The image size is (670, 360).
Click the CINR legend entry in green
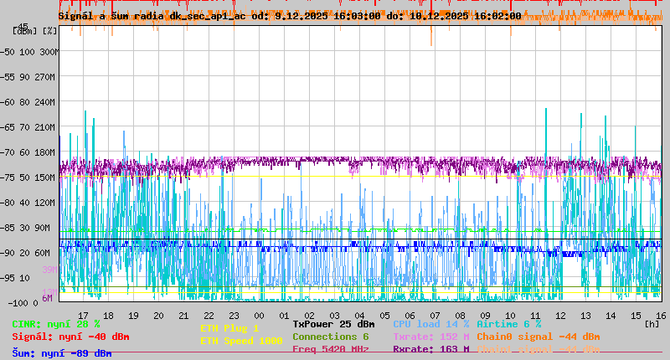click(x=56, y=324)
